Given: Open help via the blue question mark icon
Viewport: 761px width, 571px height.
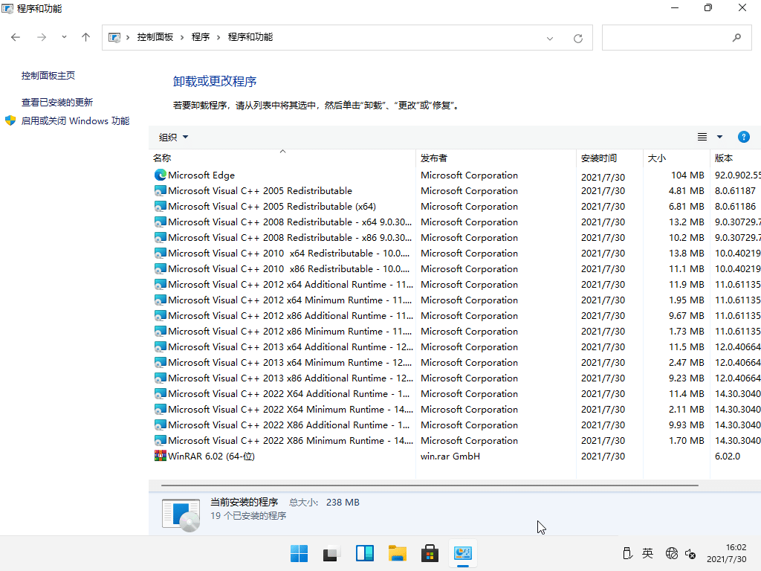Looking at the screenshot, I should (x=744, y=137).
